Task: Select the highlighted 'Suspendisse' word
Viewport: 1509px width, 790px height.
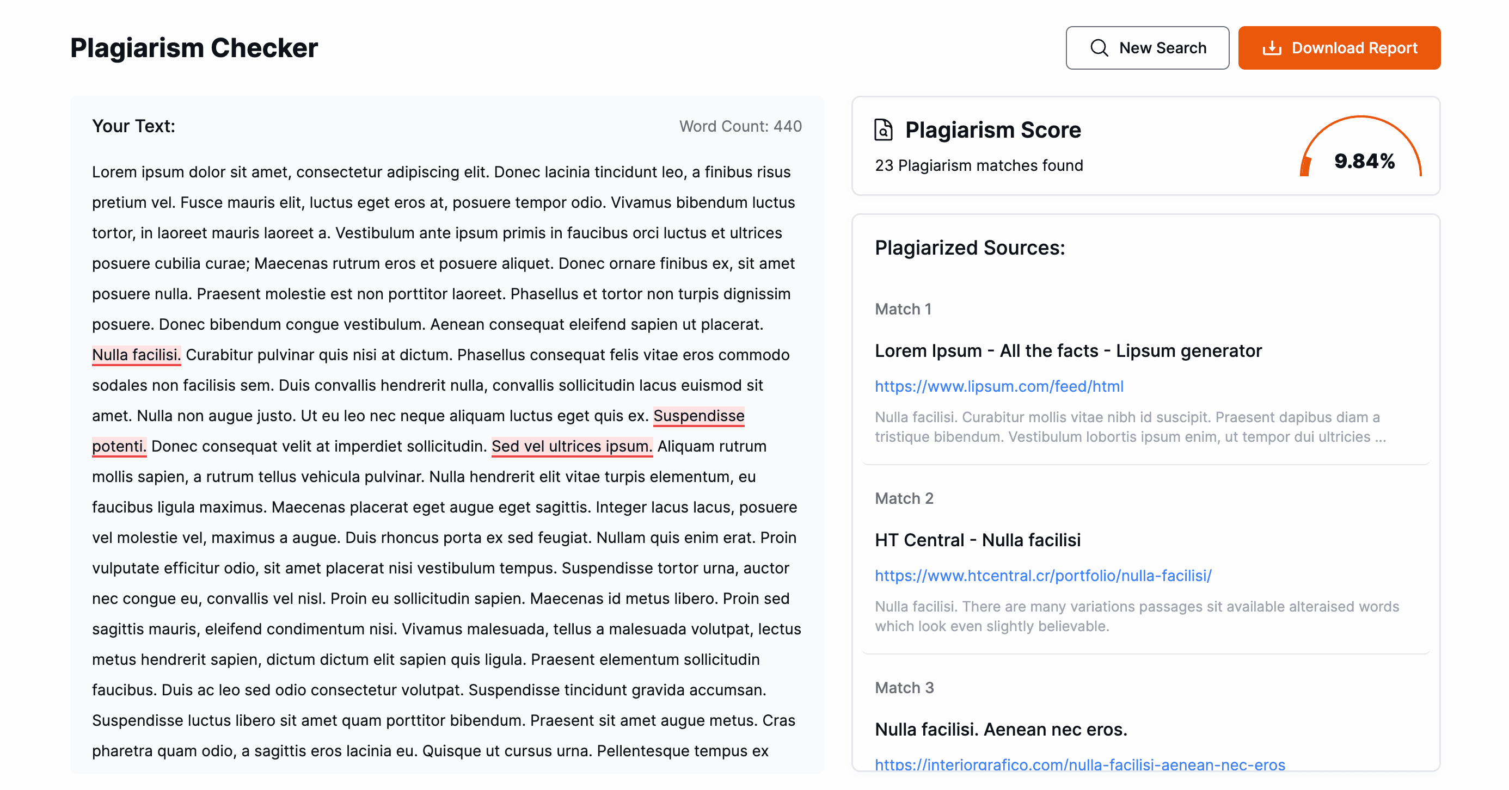Action: coord(698,415)
